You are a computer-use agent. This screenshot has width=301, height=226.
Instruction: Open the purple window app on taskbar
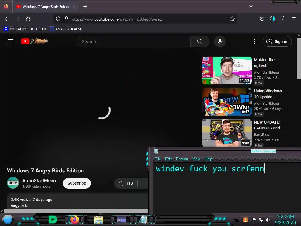point(121,219)
